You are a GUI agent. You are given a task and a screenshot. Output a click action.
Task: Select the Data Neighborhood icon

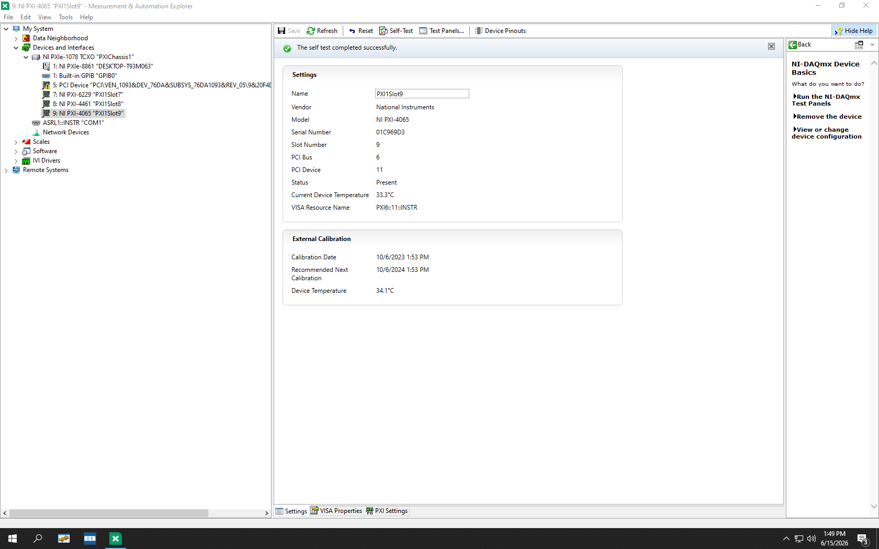point(26,38)
